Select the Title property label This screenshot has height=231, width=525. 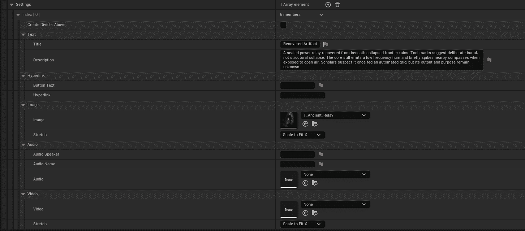[x=37, y=44]
